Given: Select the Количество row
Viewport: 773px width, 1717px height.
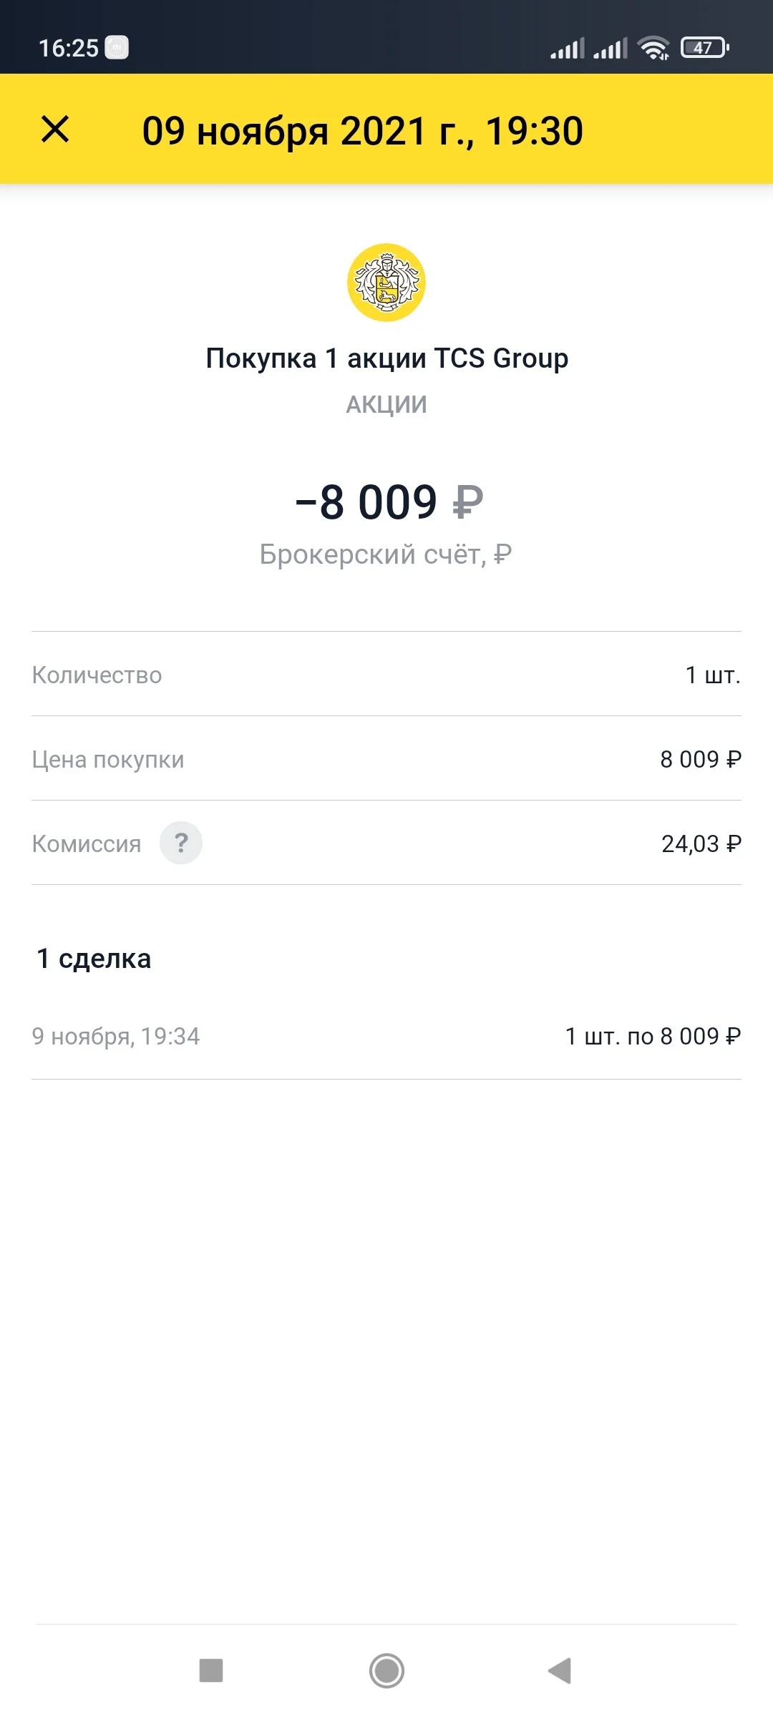Looking at the screenshot, I should [x=386, y=674].
